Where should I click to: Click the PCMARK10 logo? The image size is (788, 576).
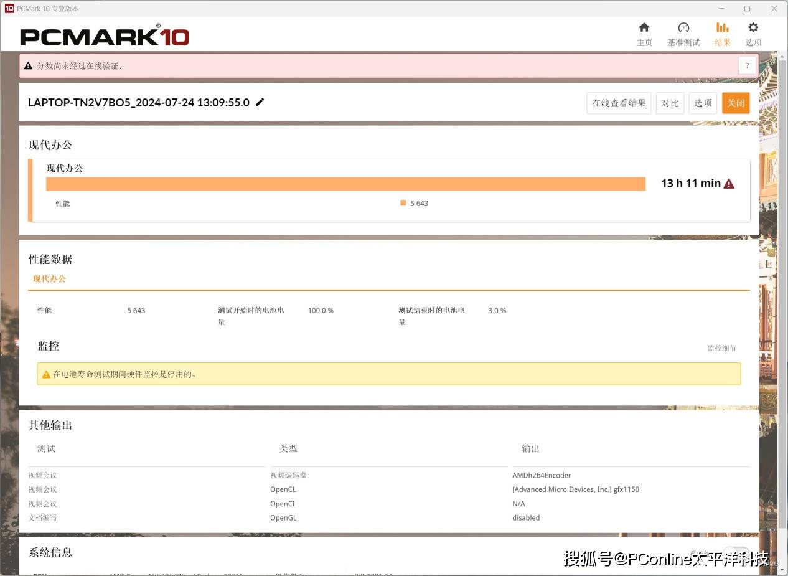pyautogui.click(x=105, y=35)
